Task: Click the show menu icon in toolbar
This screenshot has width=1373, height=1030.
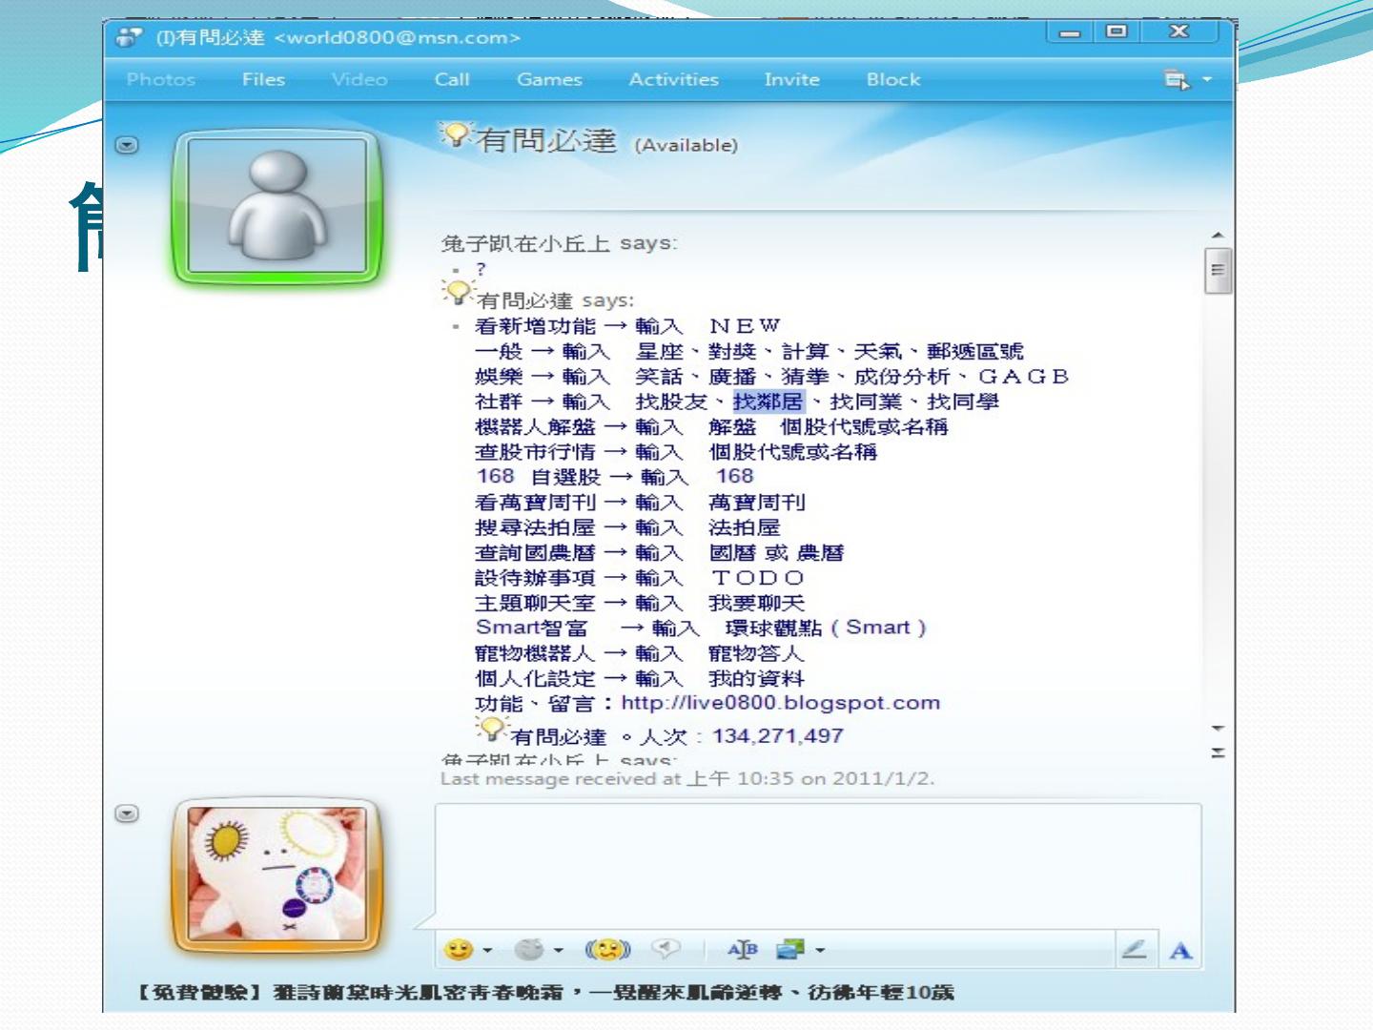Action: pyautogui.click(x=1177, y=80)
